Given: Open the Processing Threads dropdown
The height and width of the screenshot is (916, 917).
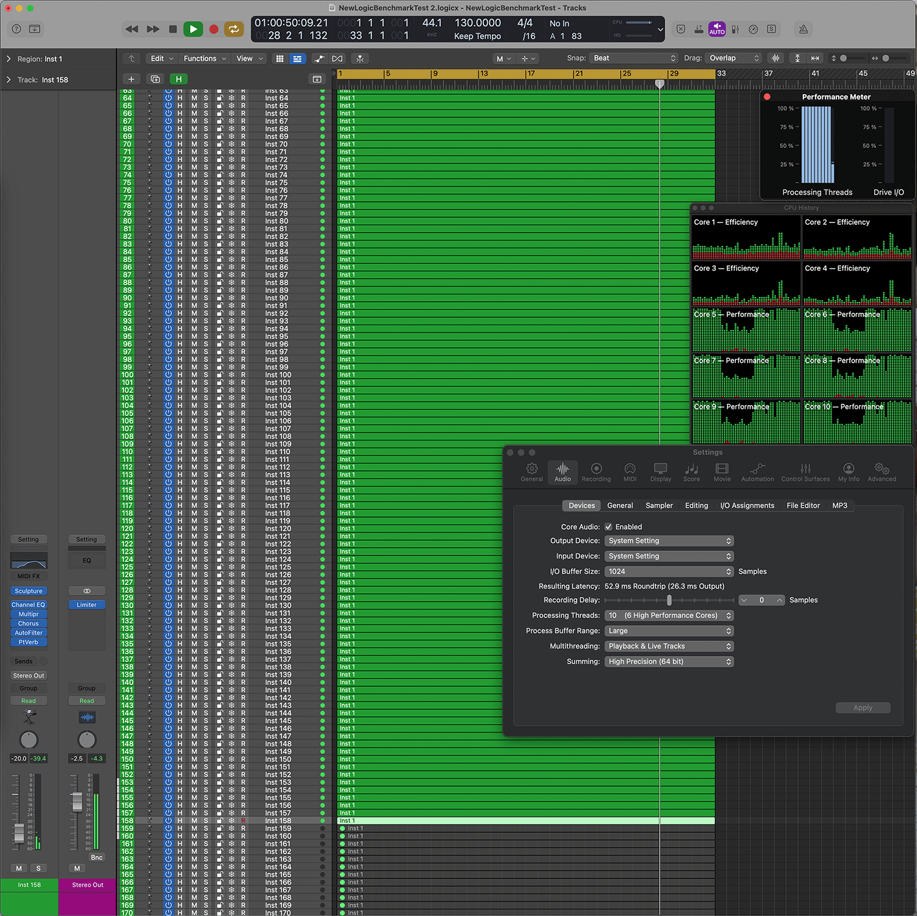Looking at the screenshot, I should 669,615.
